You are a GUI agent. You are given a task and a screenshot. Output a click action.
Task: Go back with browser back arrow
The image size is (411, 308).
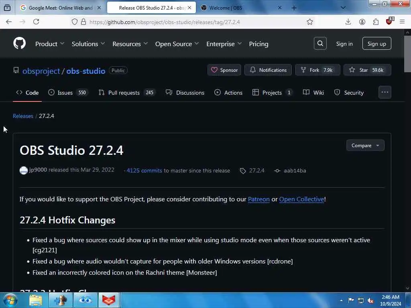click(x=9, y=22)
